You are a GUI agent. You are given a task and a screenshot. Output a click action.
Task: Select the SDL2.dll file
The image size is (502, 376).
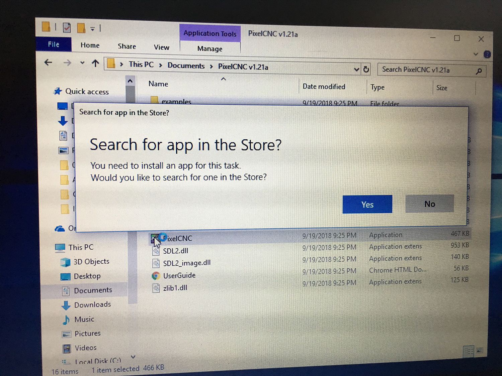coord(175,251)
